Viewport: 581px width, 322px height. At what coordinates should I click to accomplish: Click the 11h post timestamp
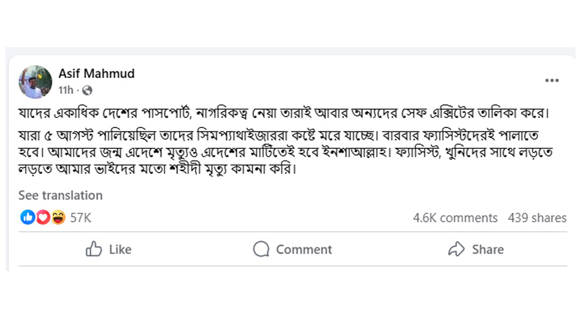tap(66, 91)
